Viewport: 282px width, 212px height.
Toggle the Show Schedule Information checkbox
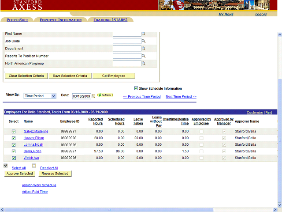click(x=136, y=88)
